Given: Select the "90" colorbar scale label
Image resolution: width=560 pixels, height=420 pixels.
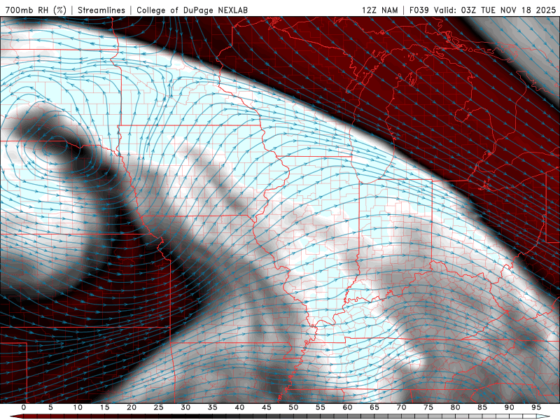Looking at the screenshot, I should (509, 407).
